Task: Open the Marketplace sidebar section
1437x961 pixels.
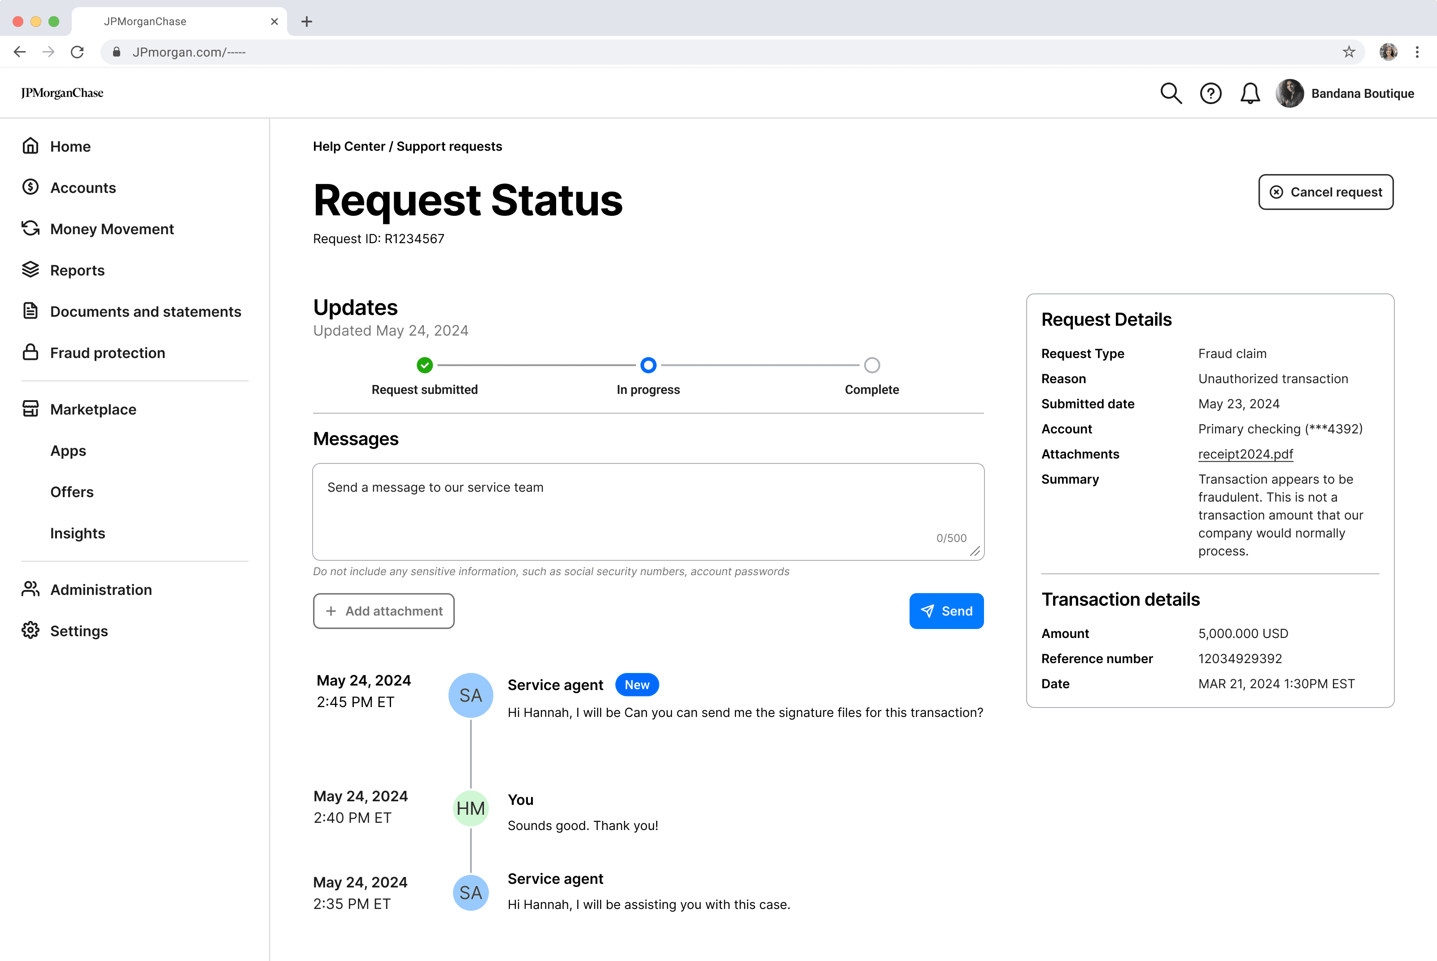Action: [93, 410]
